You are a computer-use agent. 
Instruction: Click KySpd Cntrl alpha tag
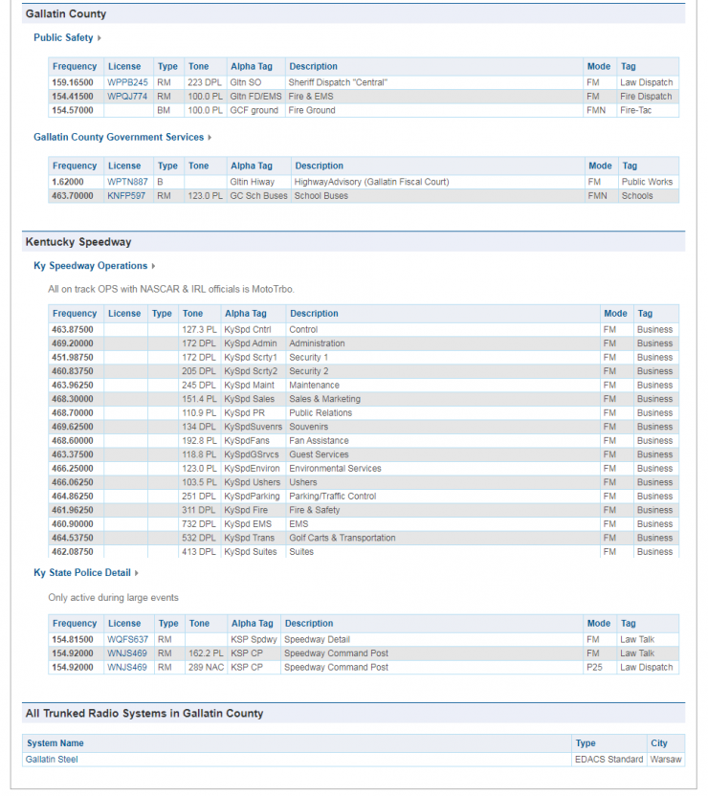click(248, 329)
